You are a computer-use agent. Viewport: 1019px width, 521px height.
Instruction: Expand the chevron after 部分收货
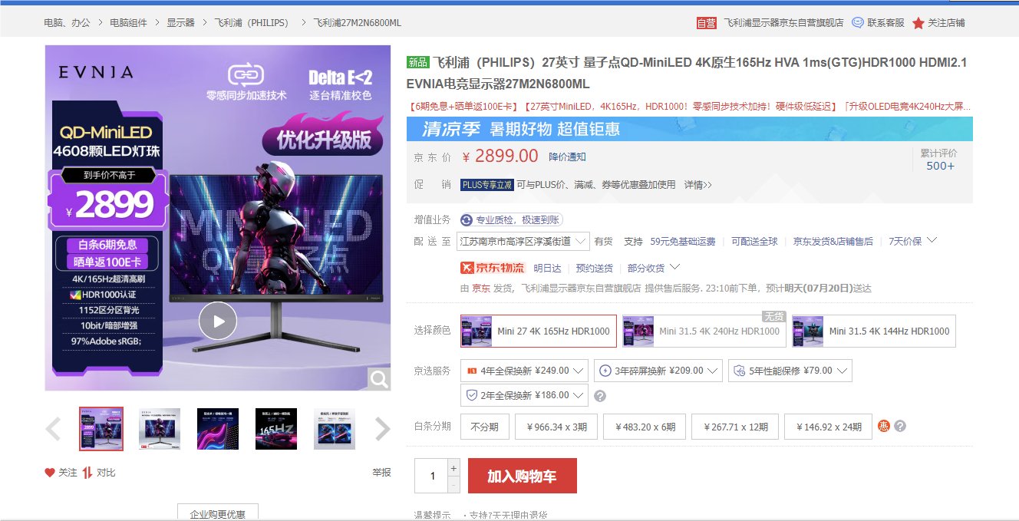pos(674,267)
